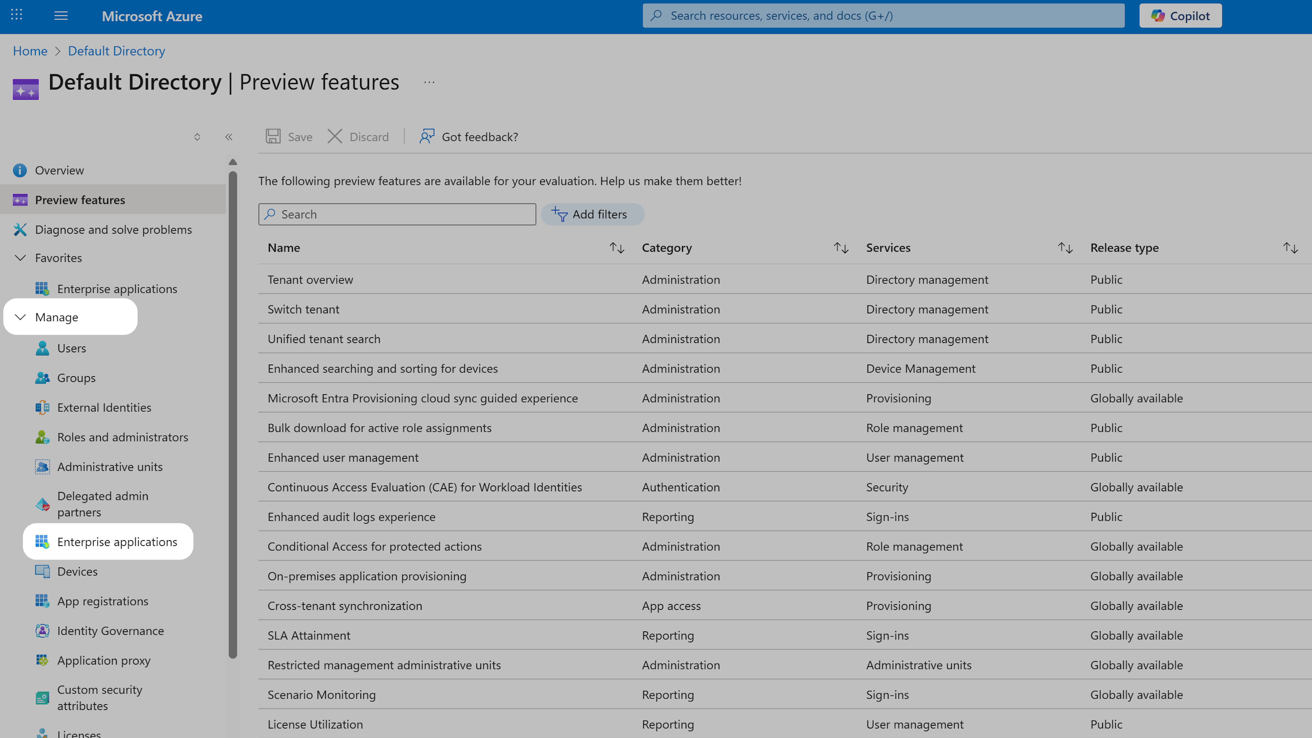The height and width of the screenshot is (738, 1312).
Task: Select Scenario Monitoring feature row
Action: point(785,695)
